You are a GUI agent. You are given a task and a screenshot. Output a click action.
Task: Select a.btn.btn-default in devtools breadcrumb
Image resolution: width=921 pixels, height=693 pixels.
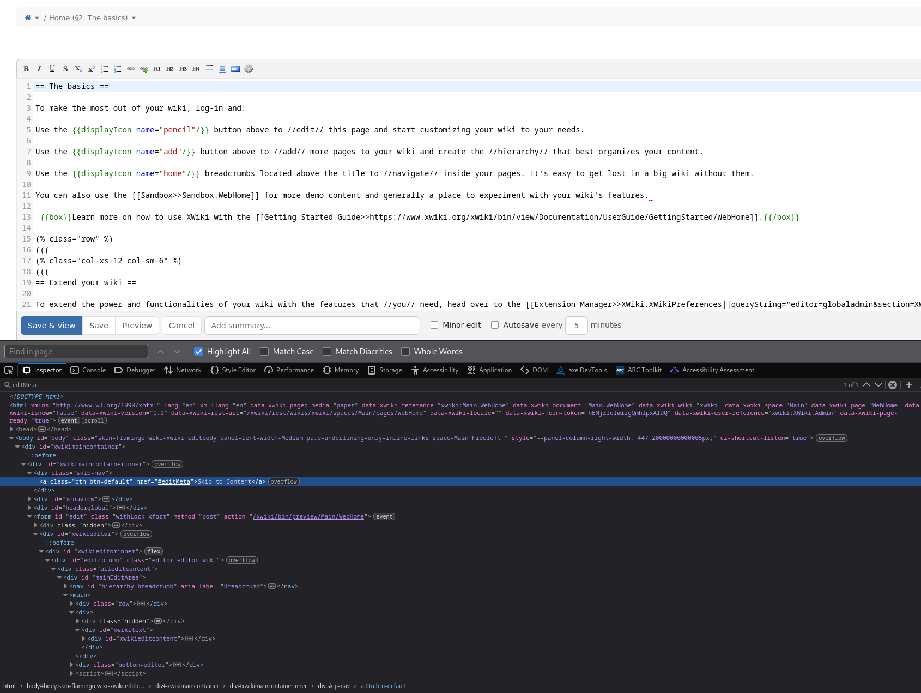(383, 686)
